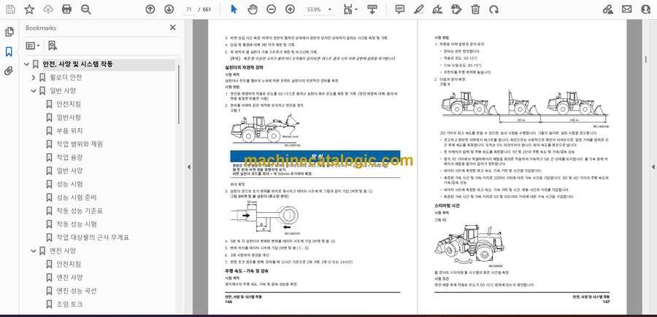Screen dimensions: 657x317
Task: Select the highlighter pen tool
Action: pyautogui.click(x=418, y=9)
